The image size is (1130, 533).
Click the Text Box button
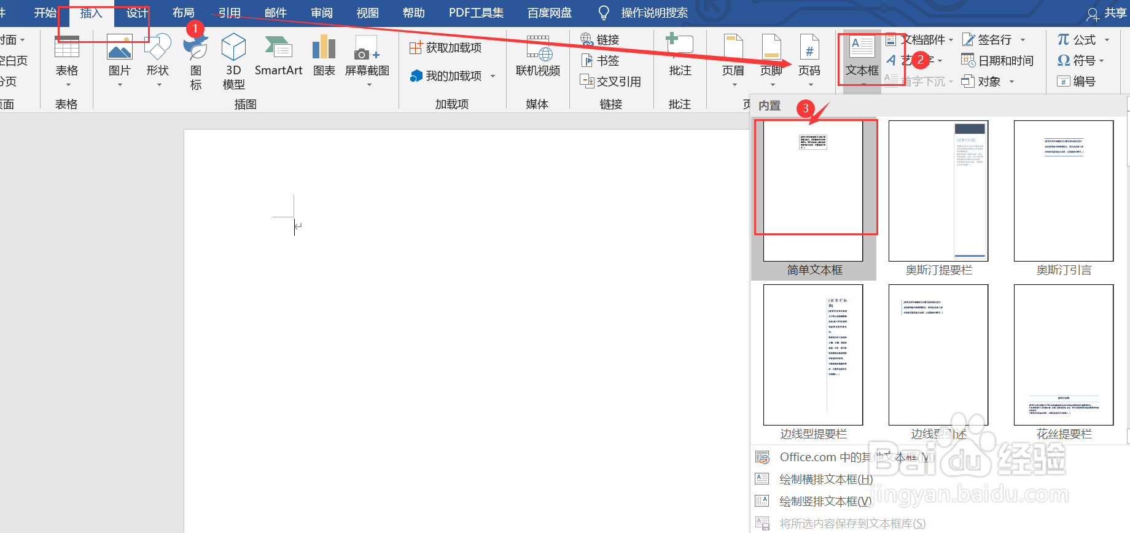click(862, 59)
